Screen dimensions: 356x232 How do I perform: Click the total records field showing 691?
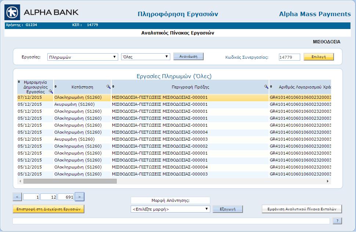point(66,197)
